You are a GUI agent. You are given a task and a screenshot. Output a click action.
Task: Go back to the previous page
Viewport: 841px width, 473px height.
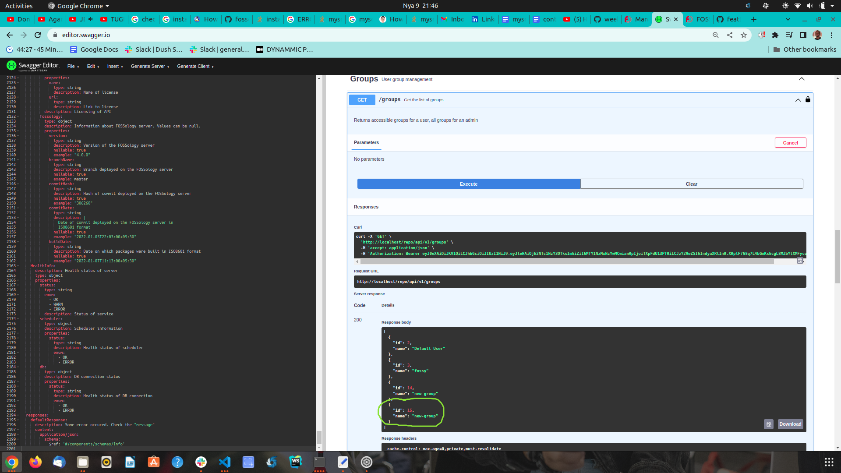pyautogui.click(x=10, y=35)
